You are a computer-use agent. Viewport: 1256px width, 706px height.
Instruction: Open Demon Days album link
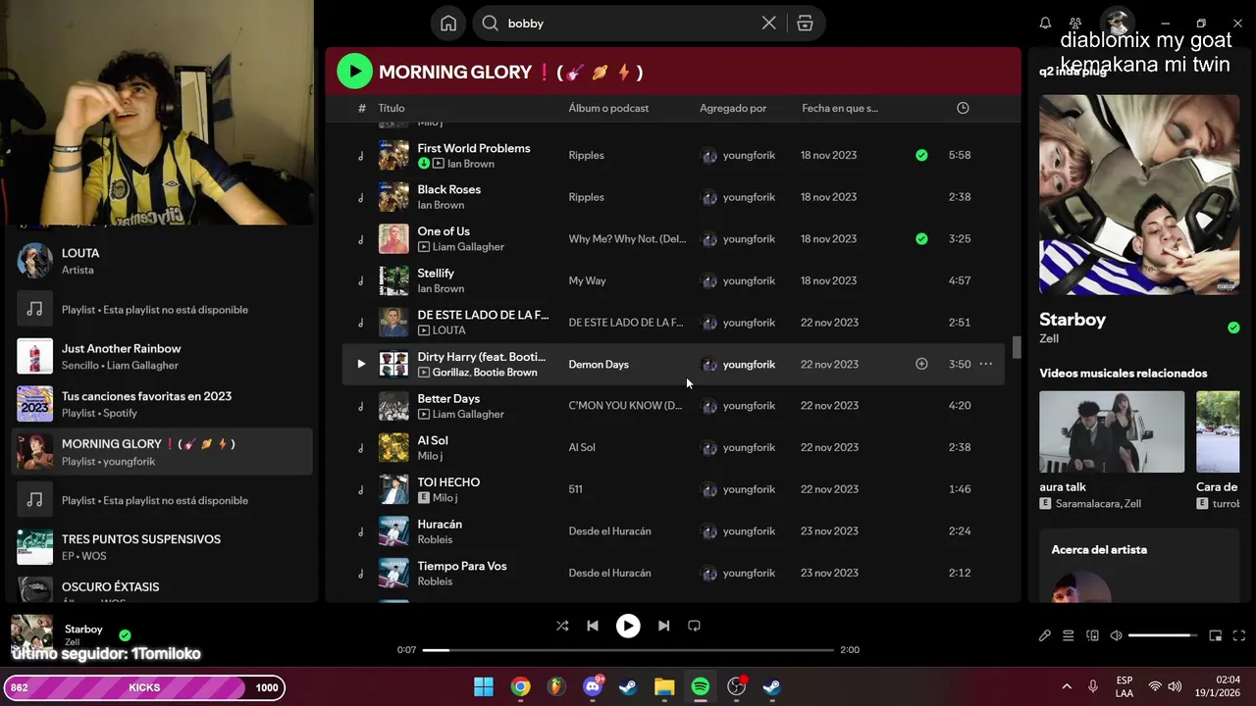coord(599,364)
